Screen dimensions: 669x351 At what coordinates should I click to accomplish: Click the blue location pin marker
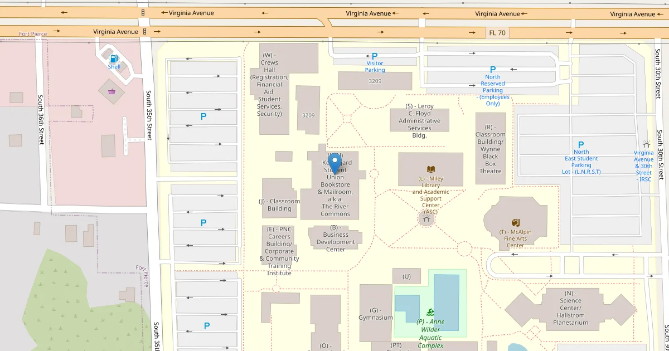pos(334,164)
